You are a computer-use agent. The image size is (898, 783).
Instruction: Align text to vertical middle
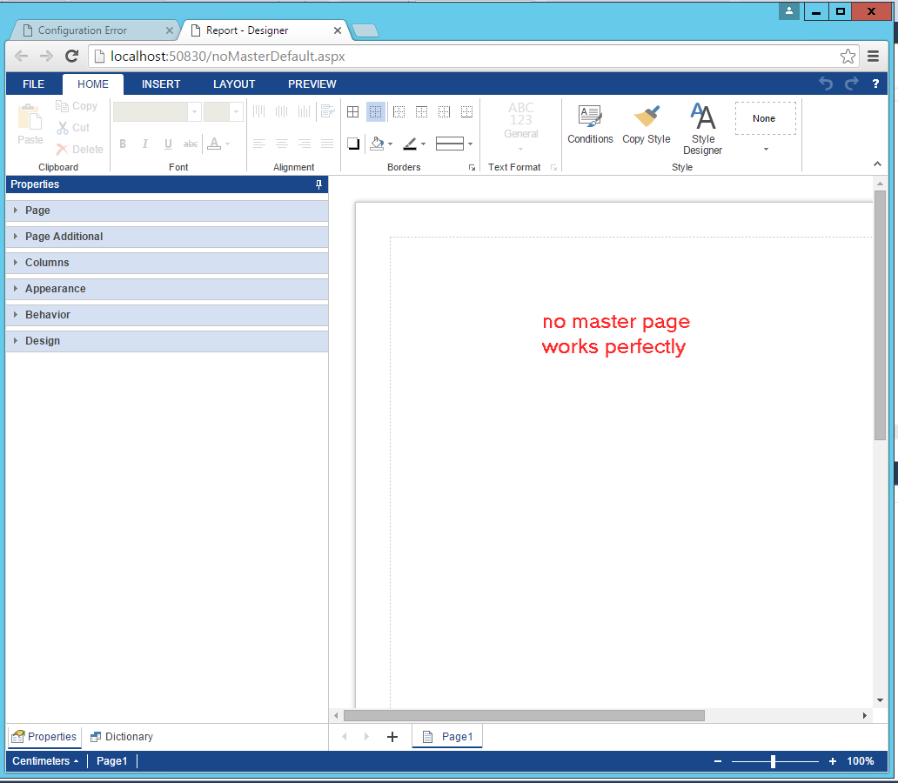282,111
